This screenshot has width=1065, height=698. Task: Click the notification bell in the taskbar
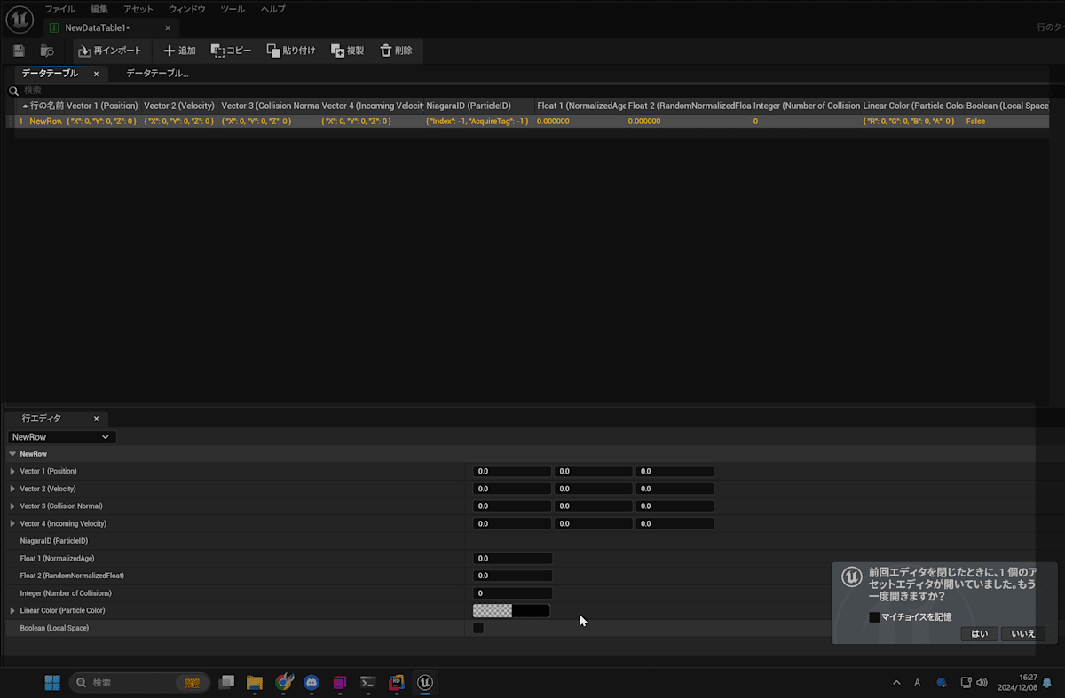coord(1047,683)
